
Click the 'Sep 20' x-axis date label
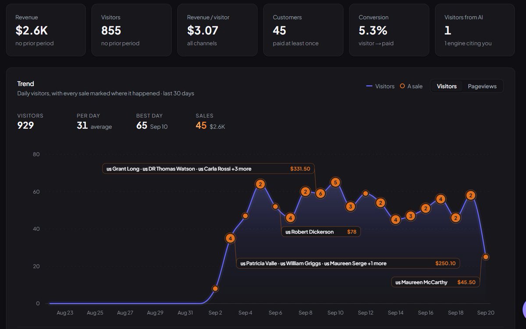(x=486, y=312)
